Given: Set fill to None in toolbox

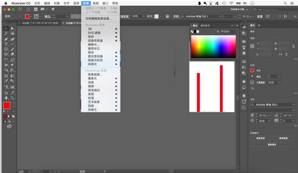Looking at the screenshot, I should [x=13, y=116].
